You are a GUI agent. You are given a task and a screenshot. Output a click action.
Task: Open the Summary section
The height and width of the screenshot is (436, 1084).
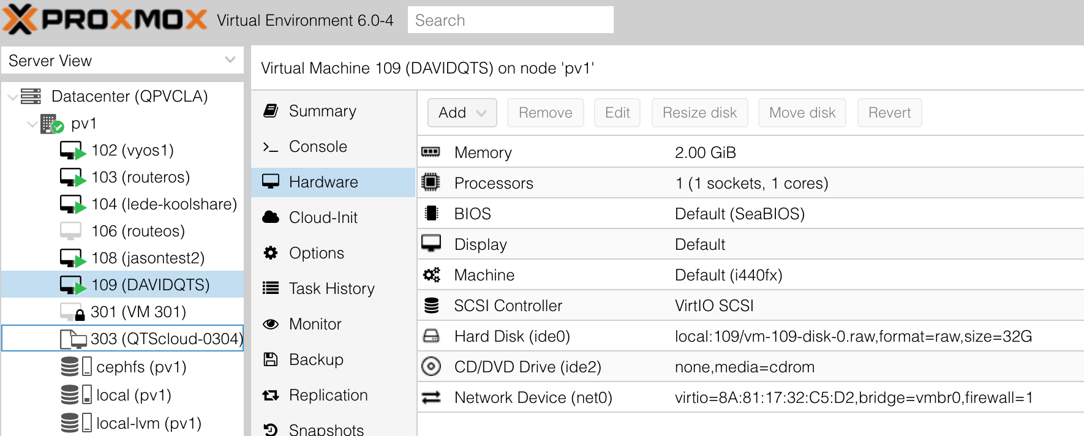[x=333, y=111]
